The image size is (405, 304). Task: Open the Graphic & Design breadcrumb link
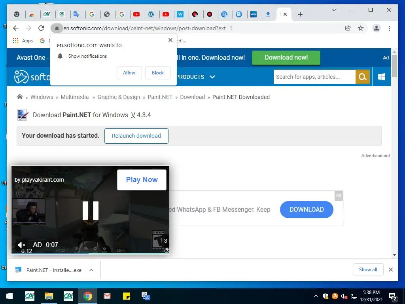pyautogui.click(x=119, y=97)
